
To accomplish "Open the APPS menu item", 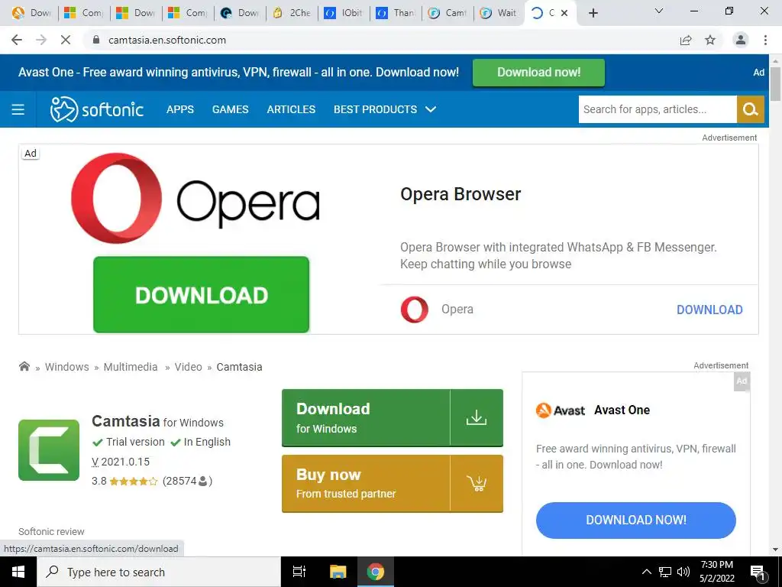I will (180, 109).
